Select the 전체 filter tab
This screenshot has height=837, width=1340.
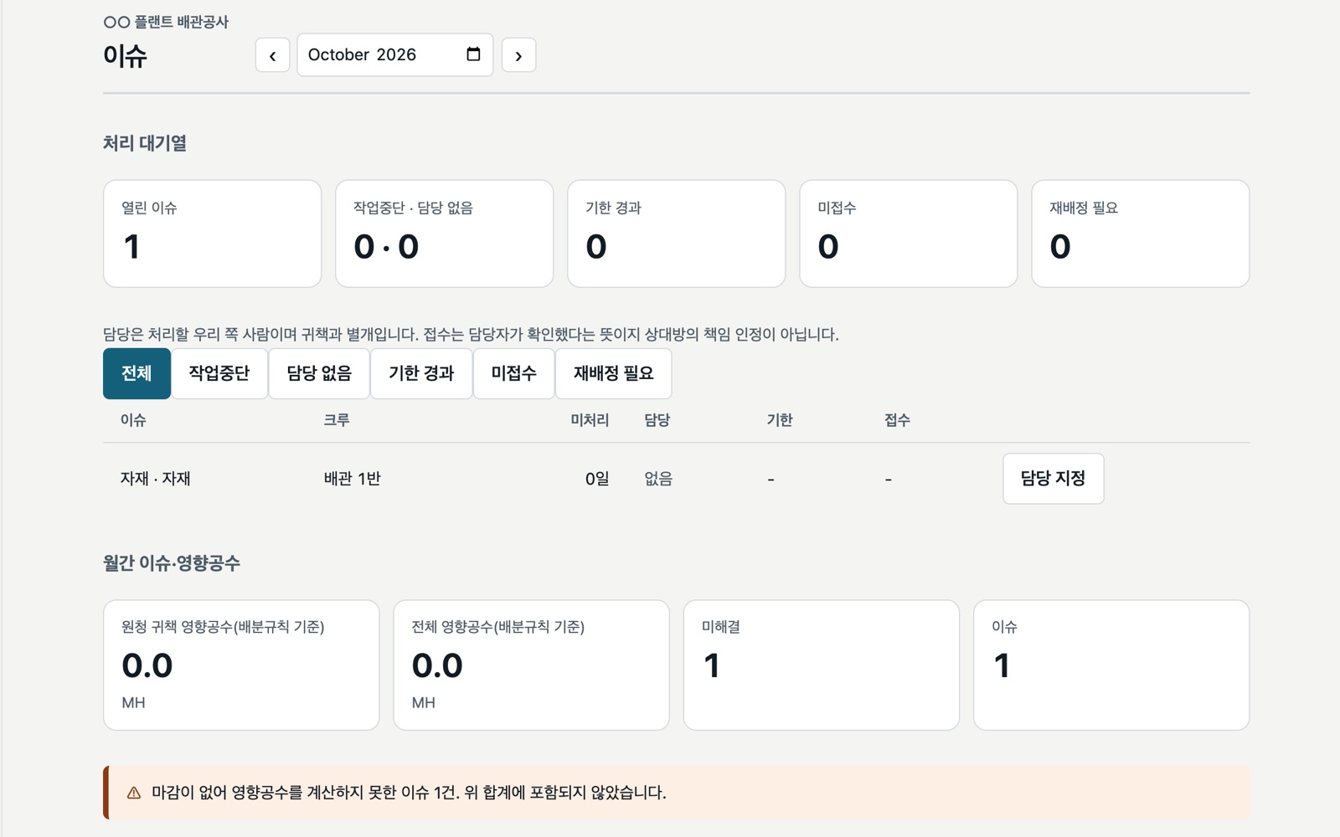[137, 373]
